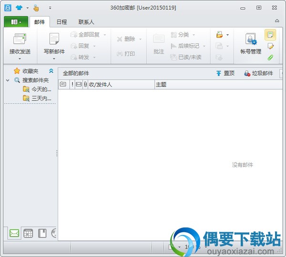Click the 垃圾邮件 junk mail button
Image resolution: width=286 pixels, height=257 pixels.
pyautogui.click(x=259, y=73)
